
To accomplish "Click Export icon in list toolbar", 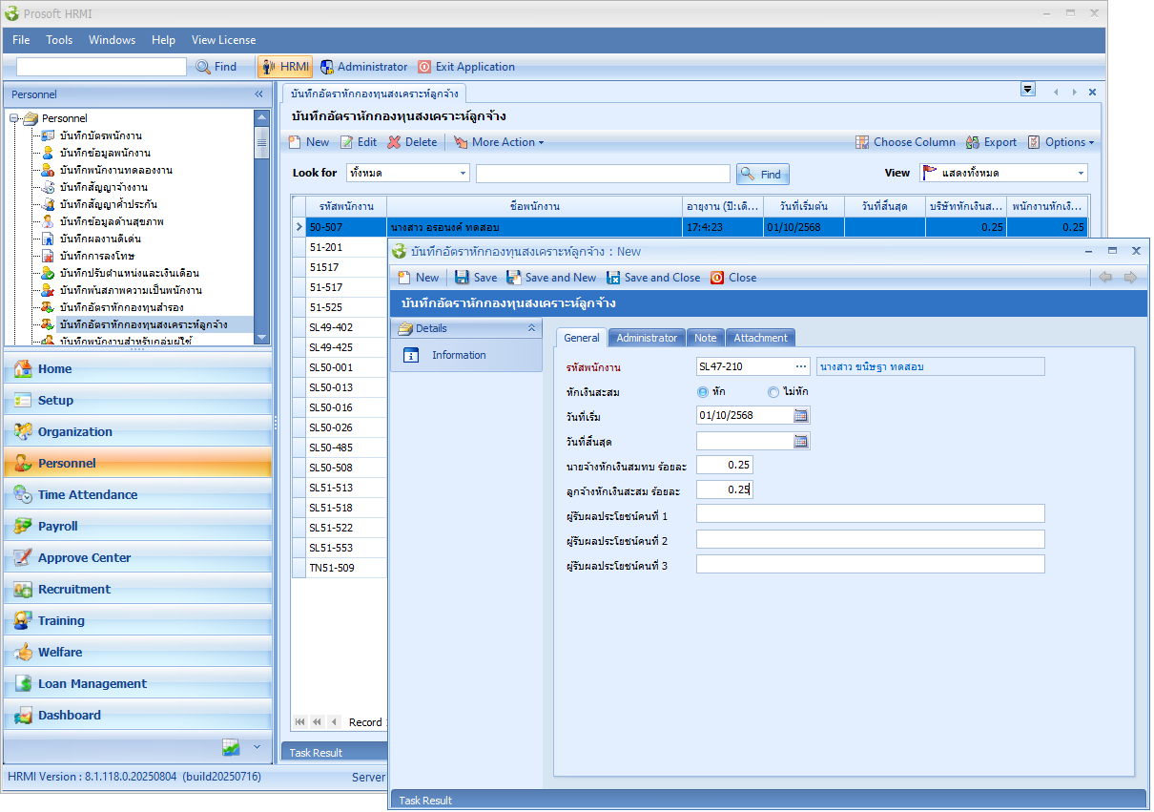I will coord(973,142).
